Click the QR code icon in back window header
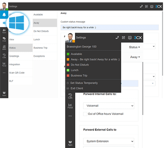 (x=146, y=6)
